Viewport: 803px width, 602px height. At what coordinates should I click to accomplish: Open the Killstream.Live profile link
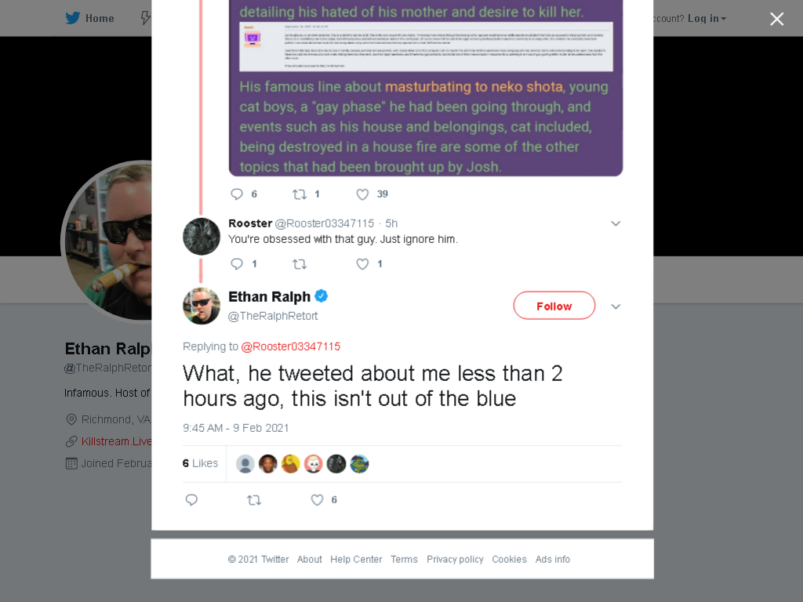pos(116,441)
